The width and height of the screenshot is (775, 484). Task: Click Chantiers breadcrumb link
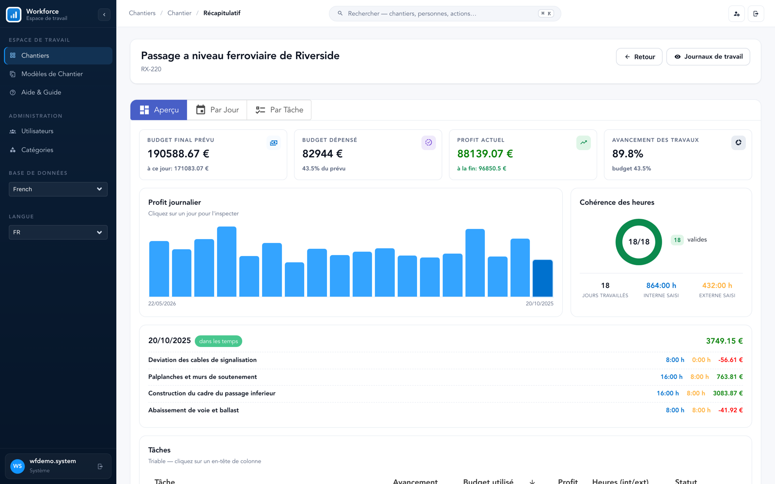142,13
